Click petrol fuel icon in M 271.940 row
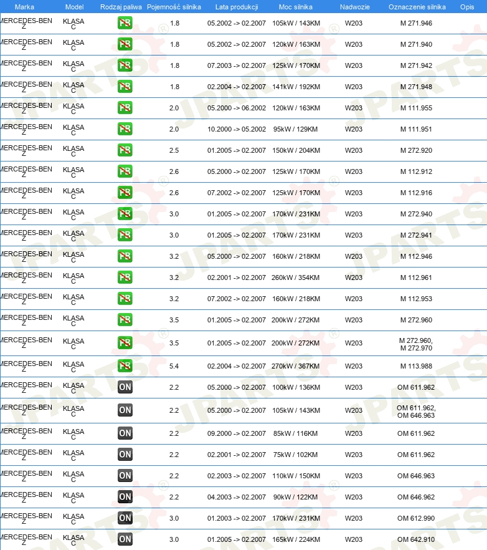Image resolution: width=487 pixels, height=550 pixels. tap(125, 44)
